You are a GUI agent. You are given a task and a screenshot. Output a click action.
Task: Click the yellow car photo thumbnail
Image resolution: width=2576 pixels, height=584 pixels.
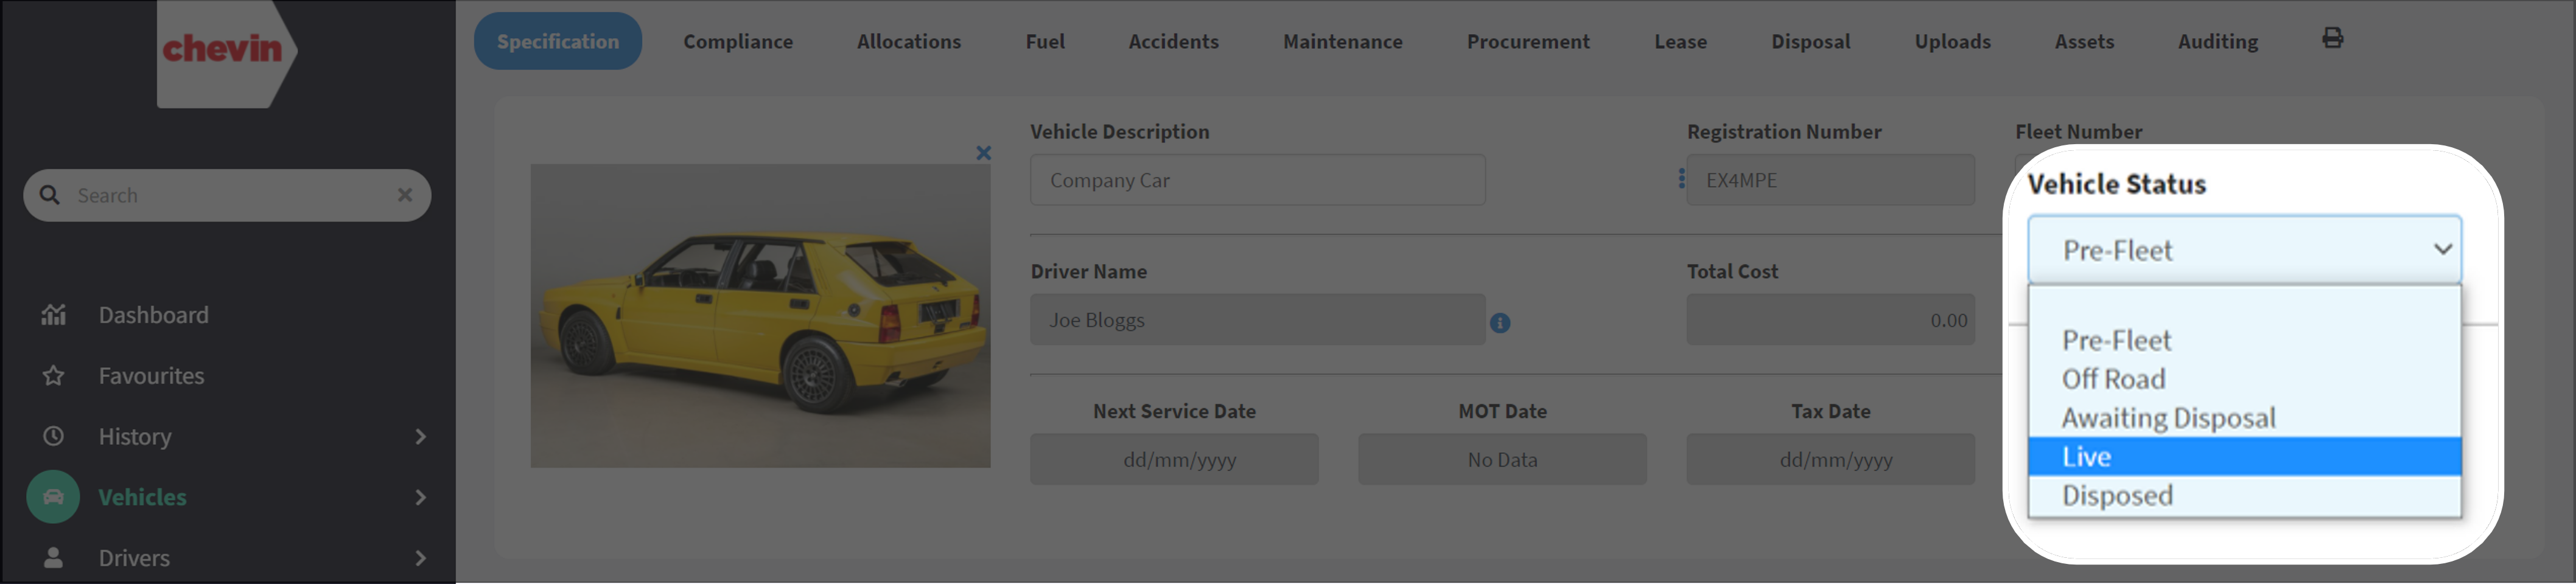tap(760, 316)
